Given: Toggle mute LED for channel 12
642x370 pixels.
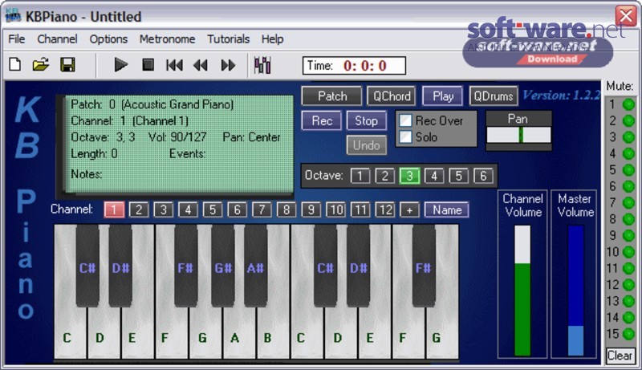Looking at the screenshot, I should click(628, 284).
